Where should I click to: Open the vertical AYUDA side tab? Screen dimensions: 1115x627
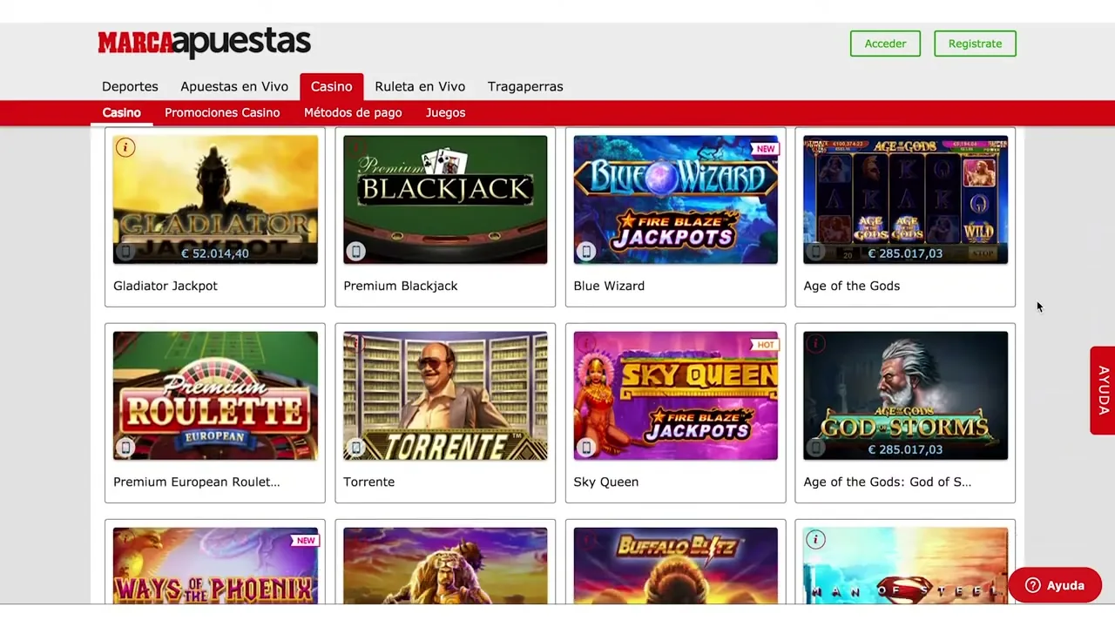[1103, 390]
